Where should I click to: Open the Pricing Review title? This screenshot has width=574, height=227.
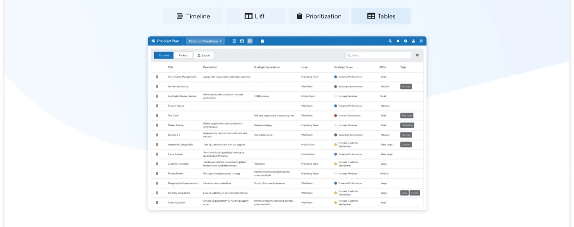tap(175, 173)
